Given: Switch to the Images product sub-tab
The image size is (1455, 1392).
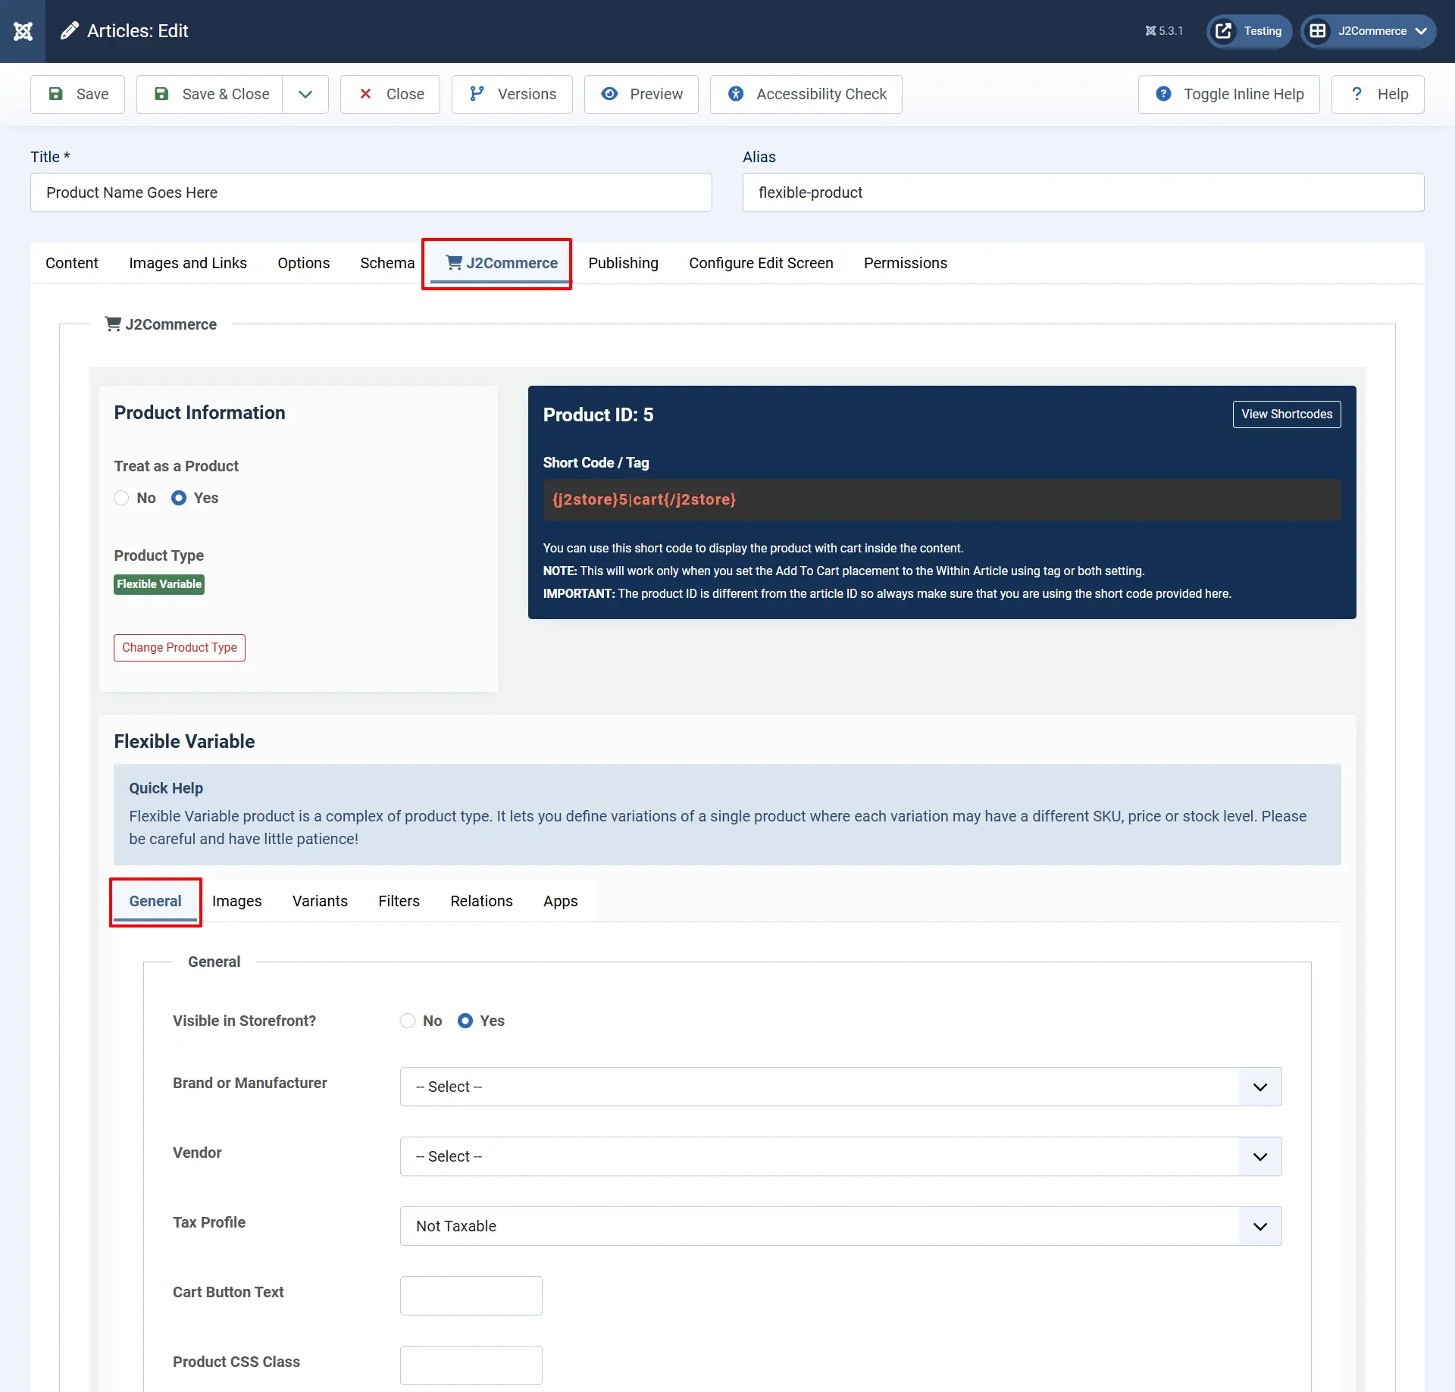Looking at the screenshot, I should 237,901.
